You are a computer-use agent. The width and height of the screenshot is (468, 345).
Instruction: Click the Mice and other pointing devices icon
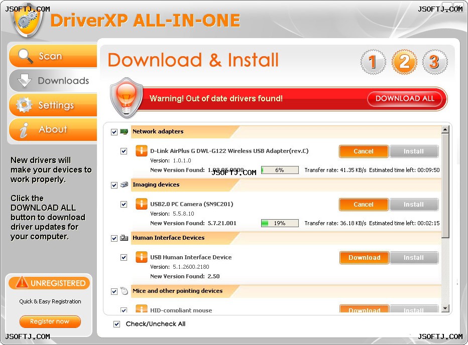(x=124, y=291)
